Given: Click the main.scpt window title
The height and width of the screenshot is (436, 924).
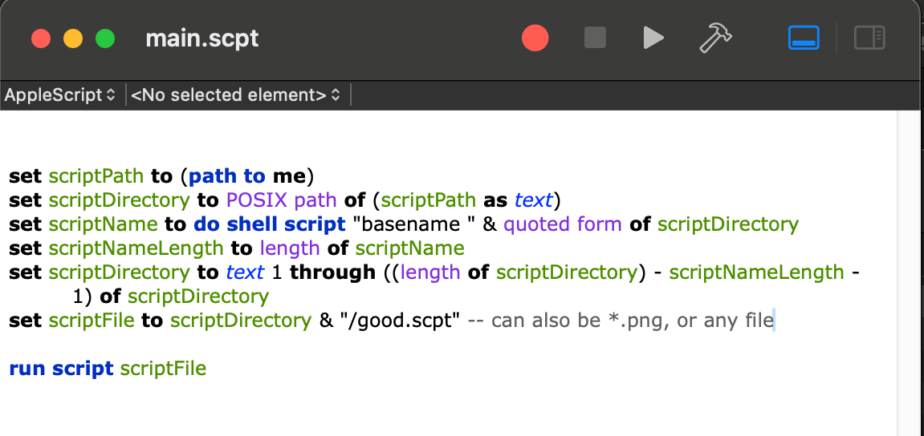Looking at the screenshot, I should point(201,38).
